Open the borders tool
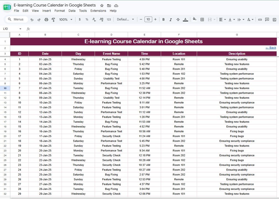The width and height of the screenshot is (279, 199). point(202,20)
